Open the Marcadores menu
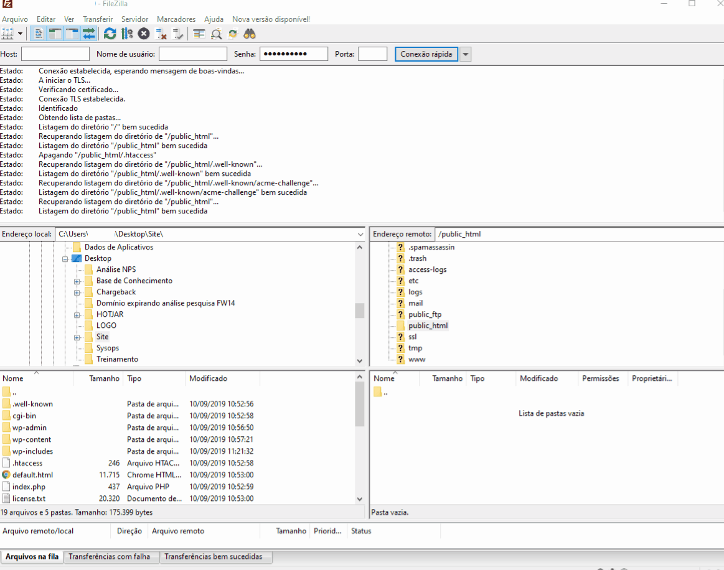This screenshot has height=570, width=724. [176, 19]
